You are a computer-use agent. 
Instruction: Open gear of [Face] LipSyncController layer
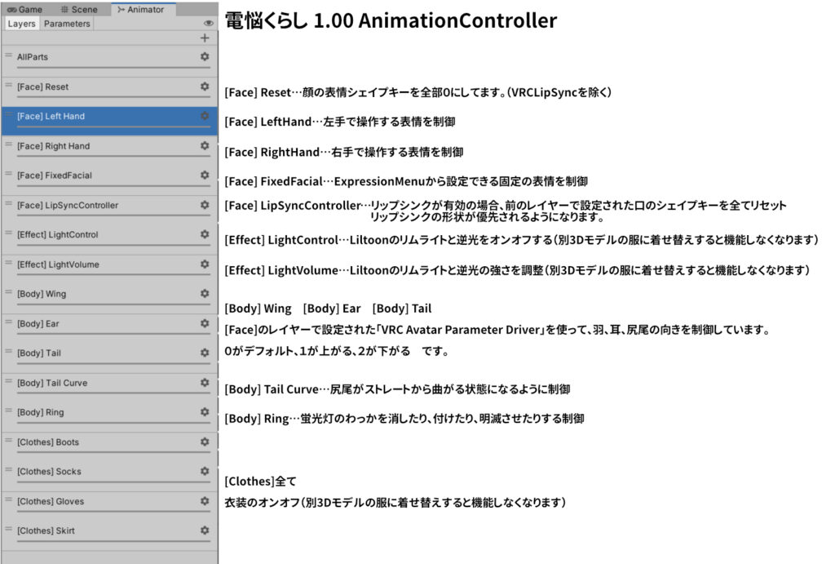[205, 205]
